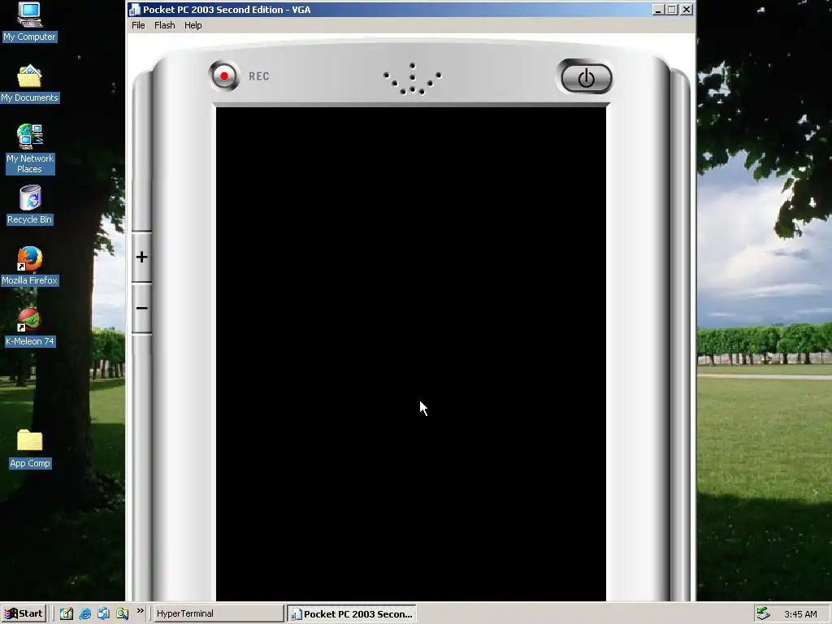The height and width of the screenshot is (624, 832).
Task: Launch Internet Explorer from quick launch
Action: [x=84, y=613]
